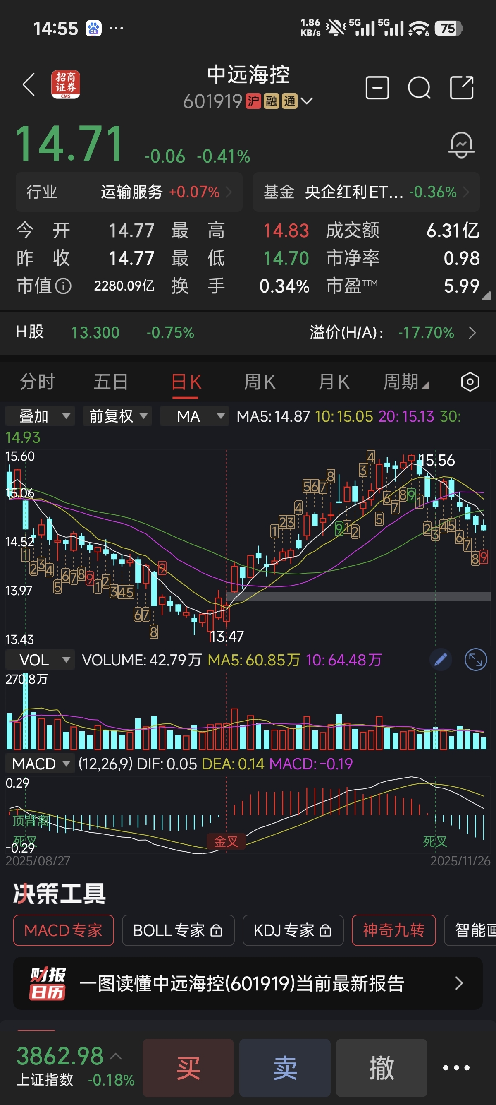Switch to the 周K tab

pos(260,382)
